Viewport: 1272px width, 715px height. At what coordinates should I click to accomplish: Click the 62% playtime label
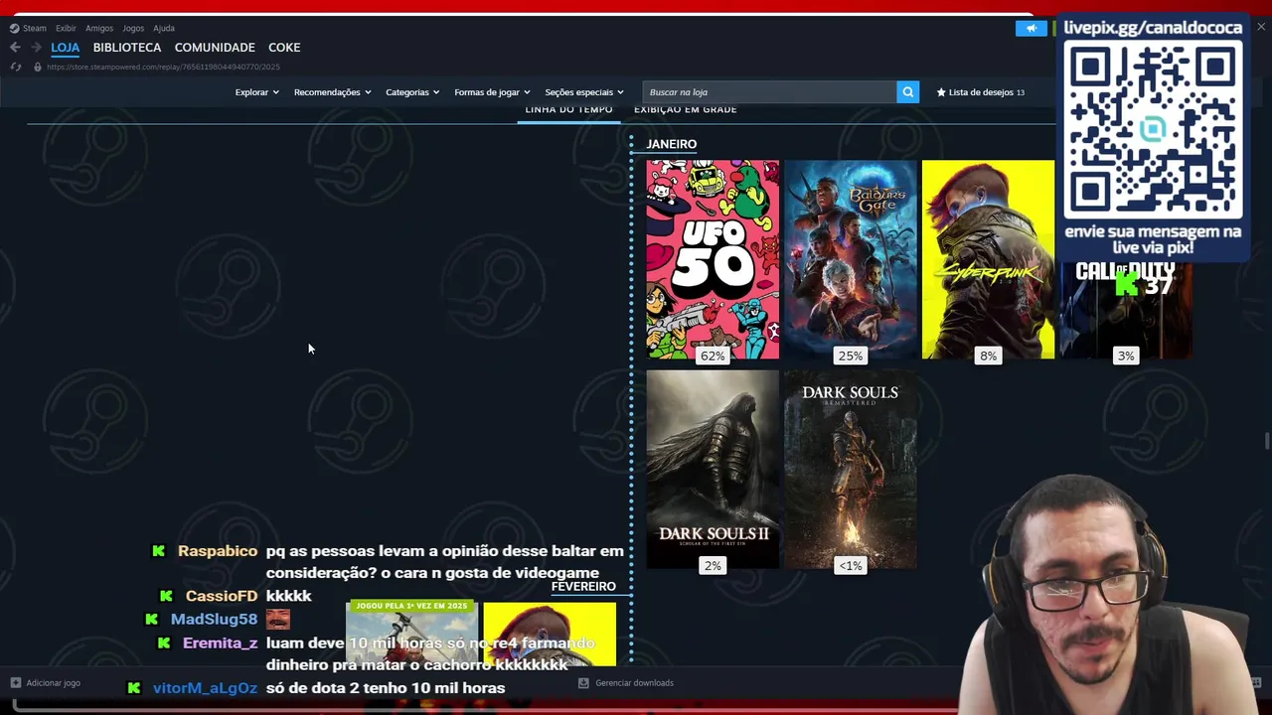[713, 356]
